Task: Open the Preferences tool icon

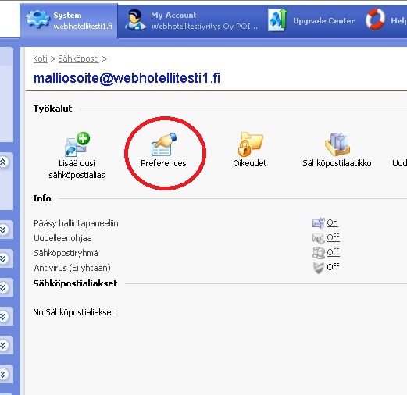Action: point(164,144)
